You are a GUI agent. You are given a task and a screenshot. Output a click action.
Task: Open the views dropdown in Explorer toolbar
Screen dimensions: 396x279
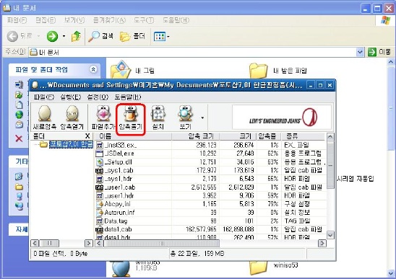click(168, 37)
